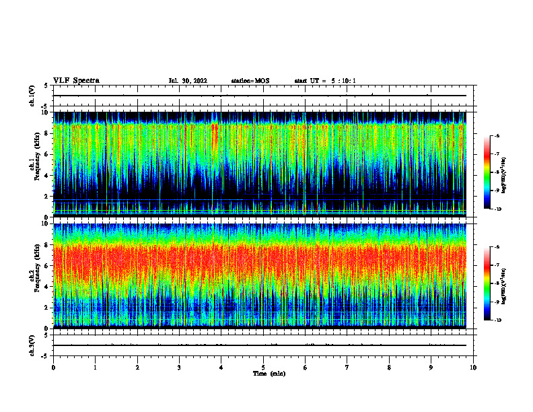Click time axis tick label 9
This screenshot has height=412, width=533.
[431, 368]
